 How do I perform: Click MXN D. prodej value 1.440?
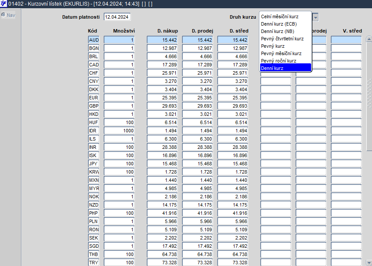[198, 180]
